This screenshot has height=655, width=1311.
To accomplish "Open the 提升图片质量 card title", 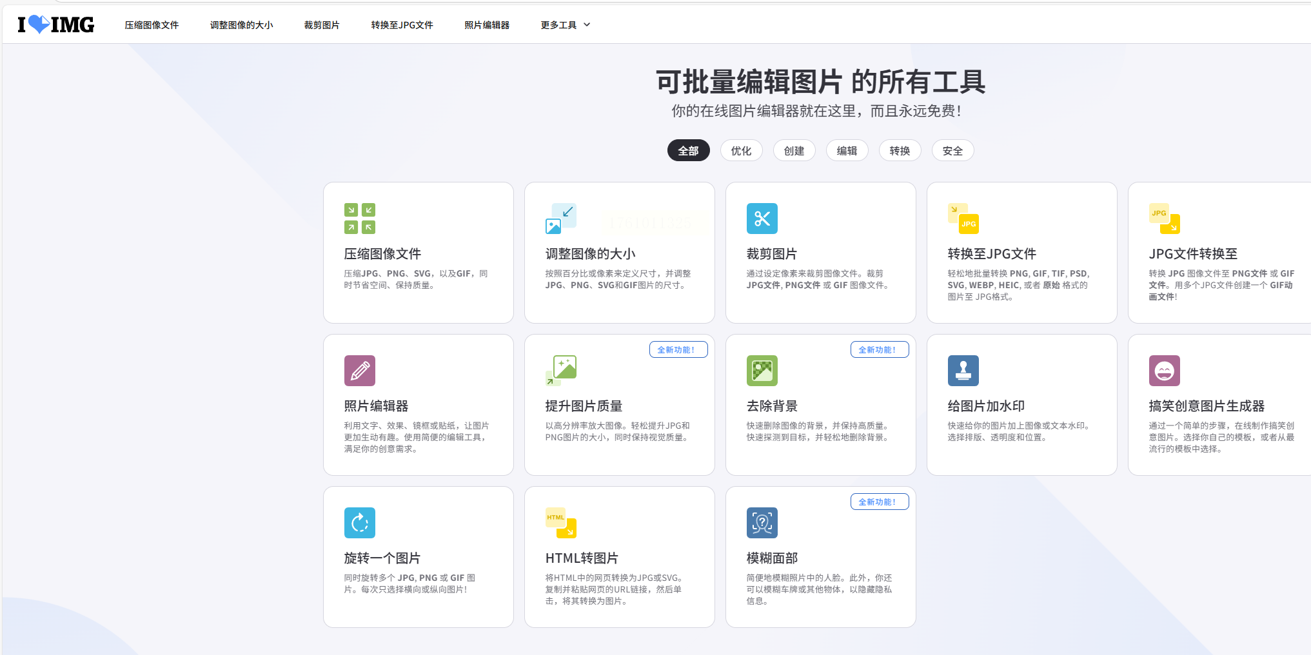I will pyautogui.click(x=584, y=406).
